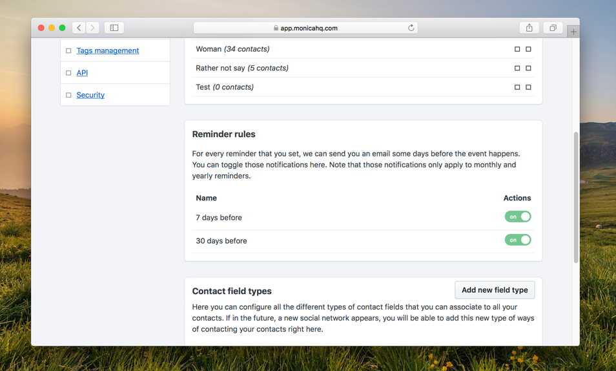Click the Safari forward navigation arrow
The height and width of the screenshot is (371, 616).
click(92, 28)
